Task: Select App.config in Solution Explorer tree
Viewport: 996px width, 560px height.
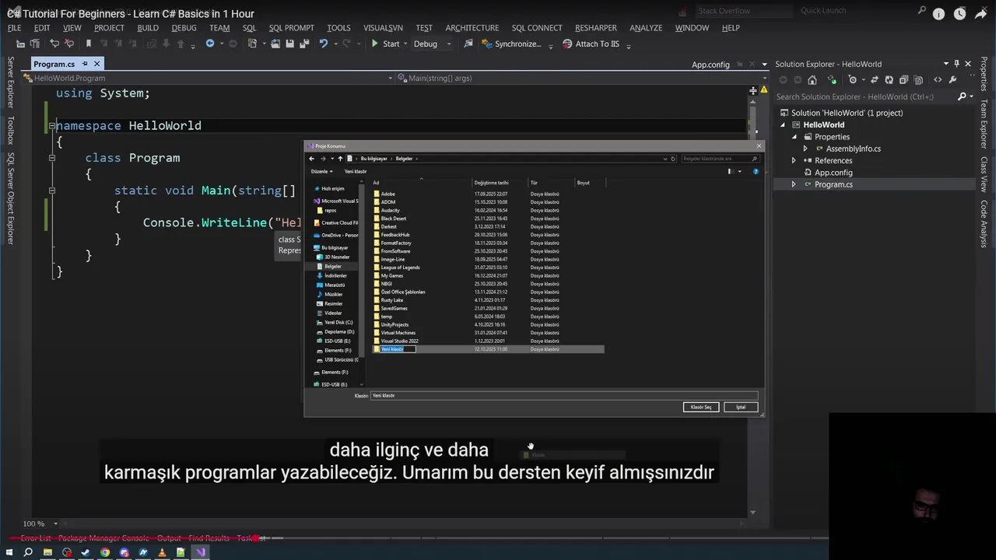Action: 833,173
